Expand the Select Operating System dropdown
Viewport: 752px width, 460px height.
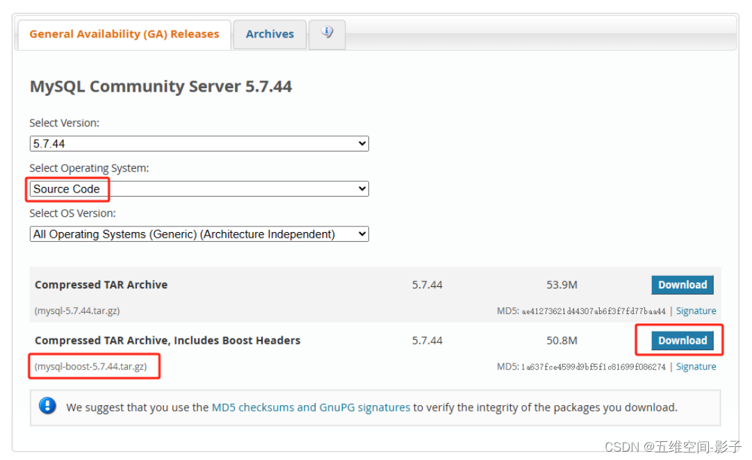point(199,188)
